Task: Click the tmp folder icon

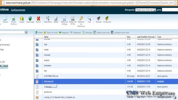Action: coord(37,71)
